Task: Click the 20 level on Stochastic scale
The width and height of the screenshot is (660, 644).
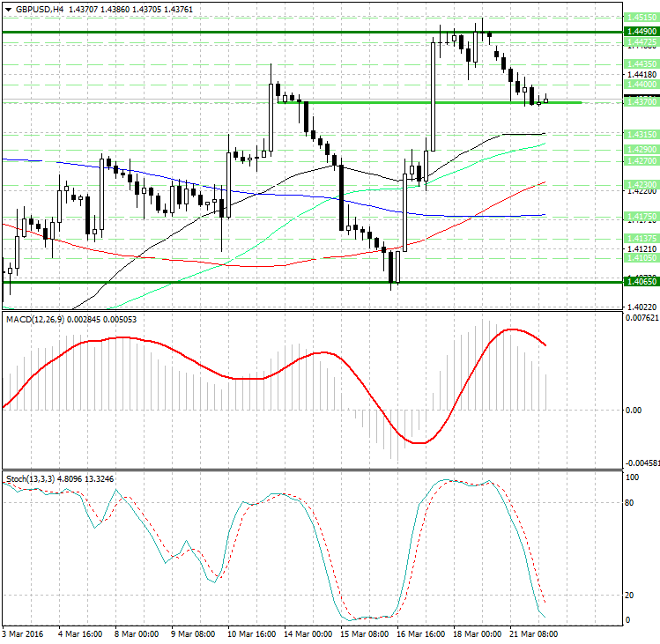Action: coord(630,595)
